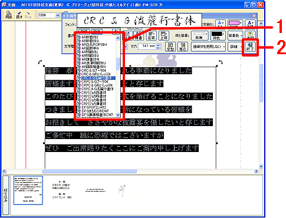Select highlighted CRC&G流麗行書体 font entry
Screen dimensions: 286x218
click(97, 78)
